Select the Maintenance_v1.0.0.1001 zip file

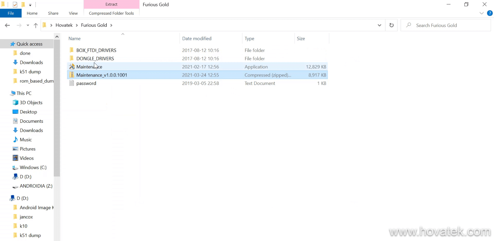(x=102, y=75)
